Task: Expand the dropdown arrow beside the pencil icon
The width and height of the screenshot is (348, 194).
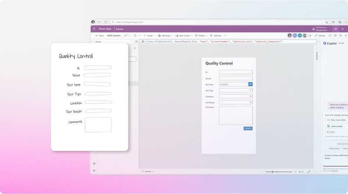Action: [130, 36]
